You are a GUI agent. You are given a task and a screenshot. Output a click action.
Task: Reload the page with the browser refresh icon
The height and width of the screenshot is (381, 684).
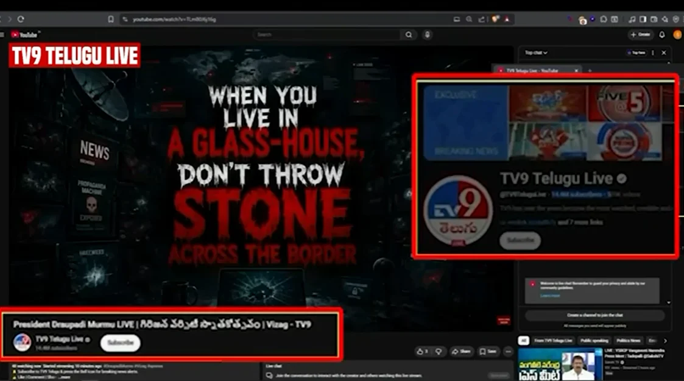click(21, 20)
